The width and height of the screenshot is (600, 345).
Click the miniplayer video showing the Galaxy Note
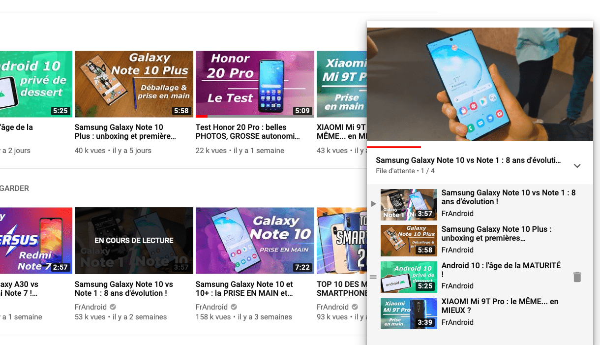pos(480,84)
